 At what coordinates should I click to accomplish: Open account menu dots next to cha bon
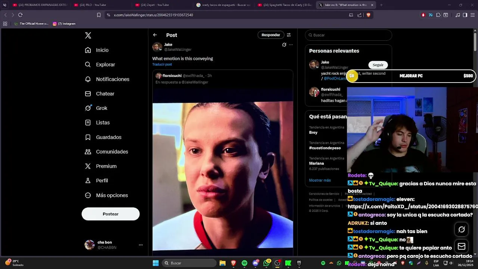[141, 245]
